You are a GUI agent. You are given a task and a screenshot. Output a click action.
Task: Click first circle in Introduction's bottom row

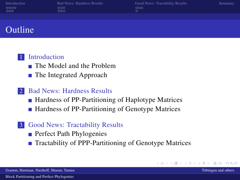7,11
